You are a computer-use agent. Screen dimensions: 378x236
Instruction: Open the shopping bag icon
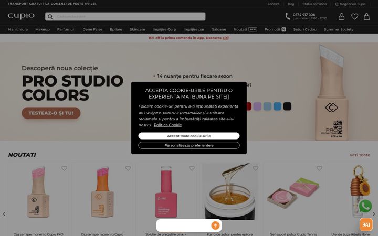[366, 16]
